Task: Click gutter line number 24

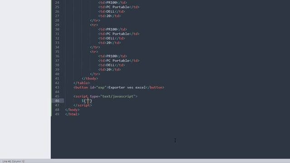Action: pos(57,3)
